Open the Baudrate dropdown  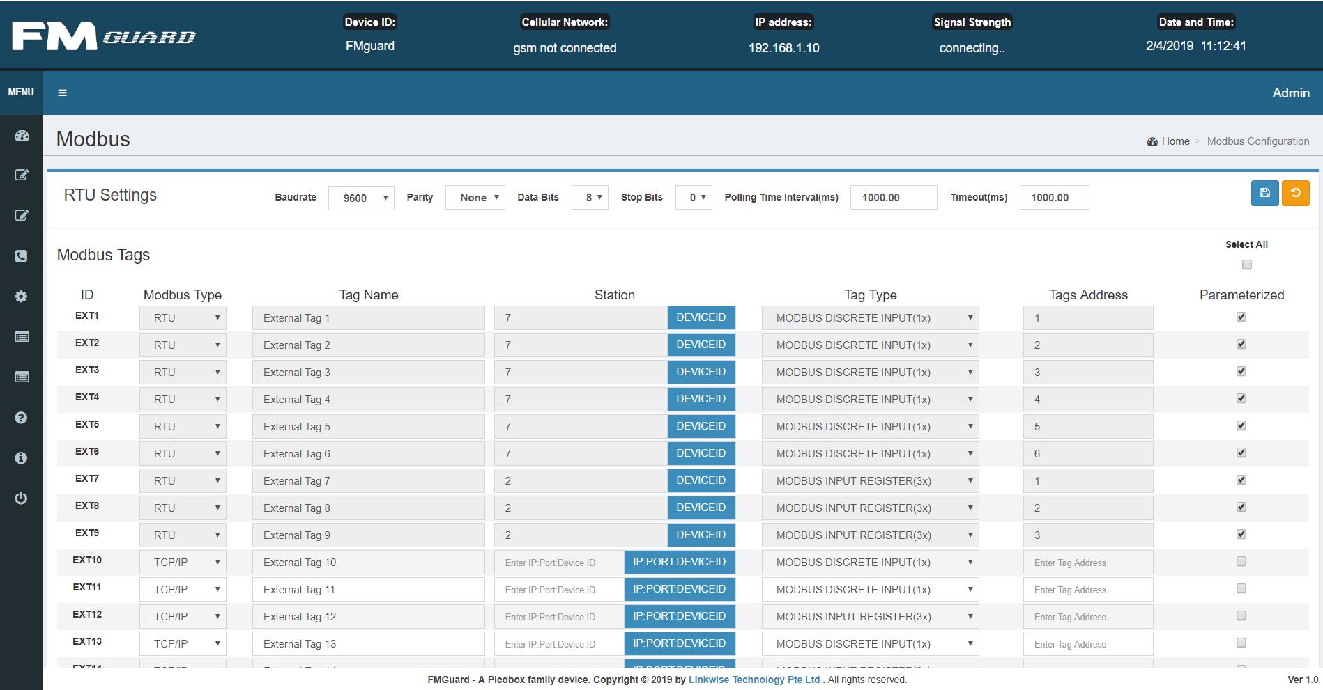[361, 198]
